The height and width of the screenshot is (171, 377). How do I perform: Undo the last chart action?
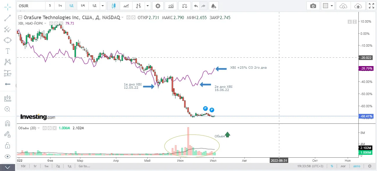196,6
